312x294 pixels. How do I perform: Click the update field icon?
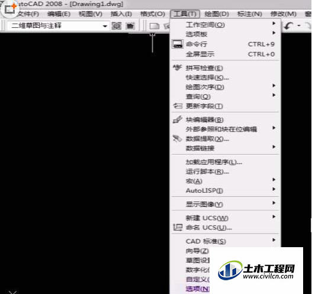point(178,106)
